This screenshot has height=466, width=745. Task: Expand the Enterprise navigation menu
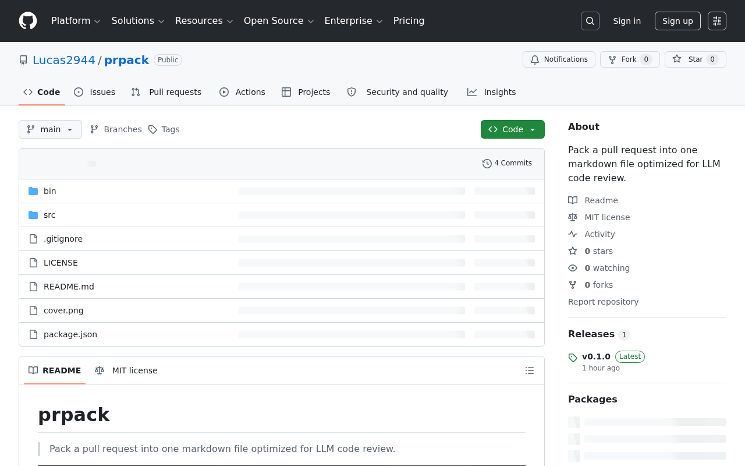(353, 21)
